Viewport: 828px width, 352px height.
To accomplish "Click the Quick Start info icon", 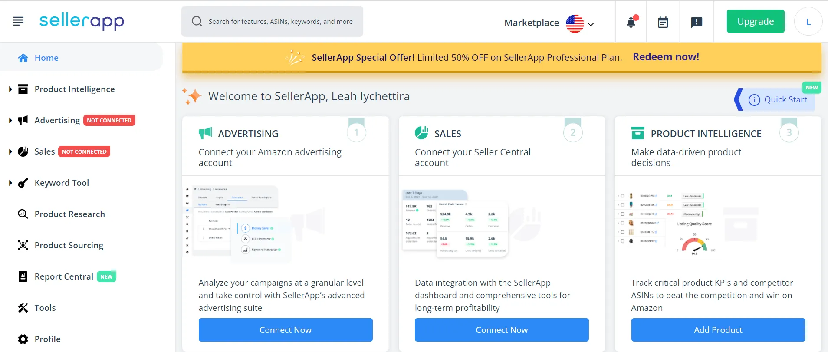I will point(753,99).
